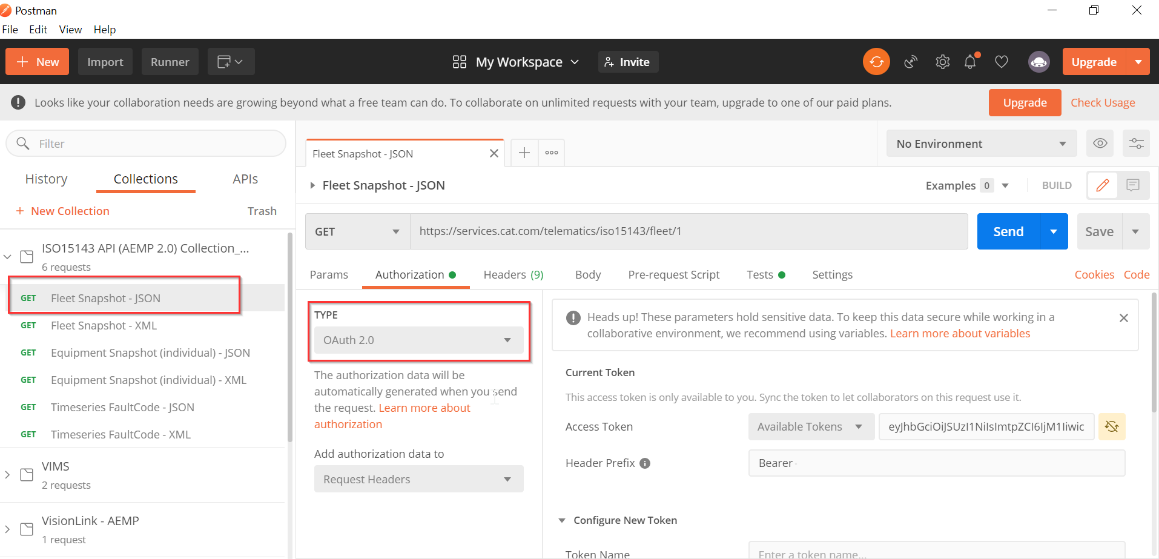Screen dimensions: 1159x559
Task: Open the Send options dropdown arrow
Action: [x=1054, y=231]
